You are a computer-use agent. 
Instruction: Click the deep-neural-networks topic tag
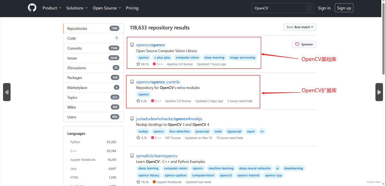coord(255,168)
